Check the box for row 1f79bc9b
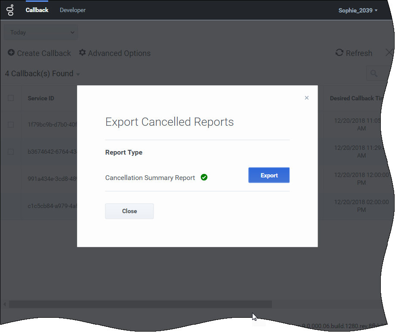 coord(11,125)
